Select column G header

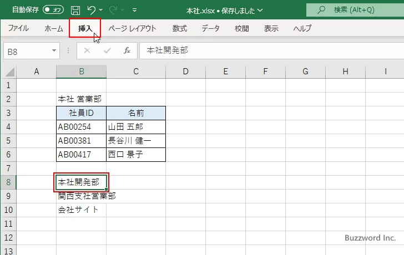tap(305, 72)
